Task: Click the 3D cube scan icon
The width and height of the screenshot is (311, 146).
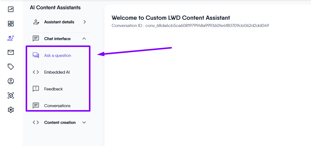Action: click(11, 95)
